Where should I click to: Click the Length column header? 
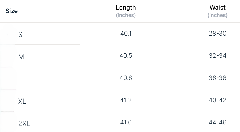pos(126,8)
